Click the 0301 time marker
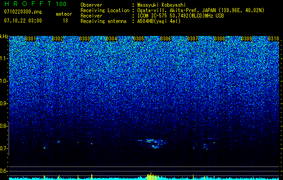The width and height of the screenshot is (283, 180). coord(31,39)
